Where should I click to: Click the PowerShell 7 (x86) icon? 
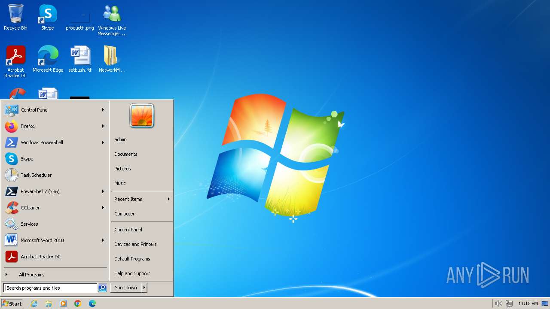(x=11, y=191)
